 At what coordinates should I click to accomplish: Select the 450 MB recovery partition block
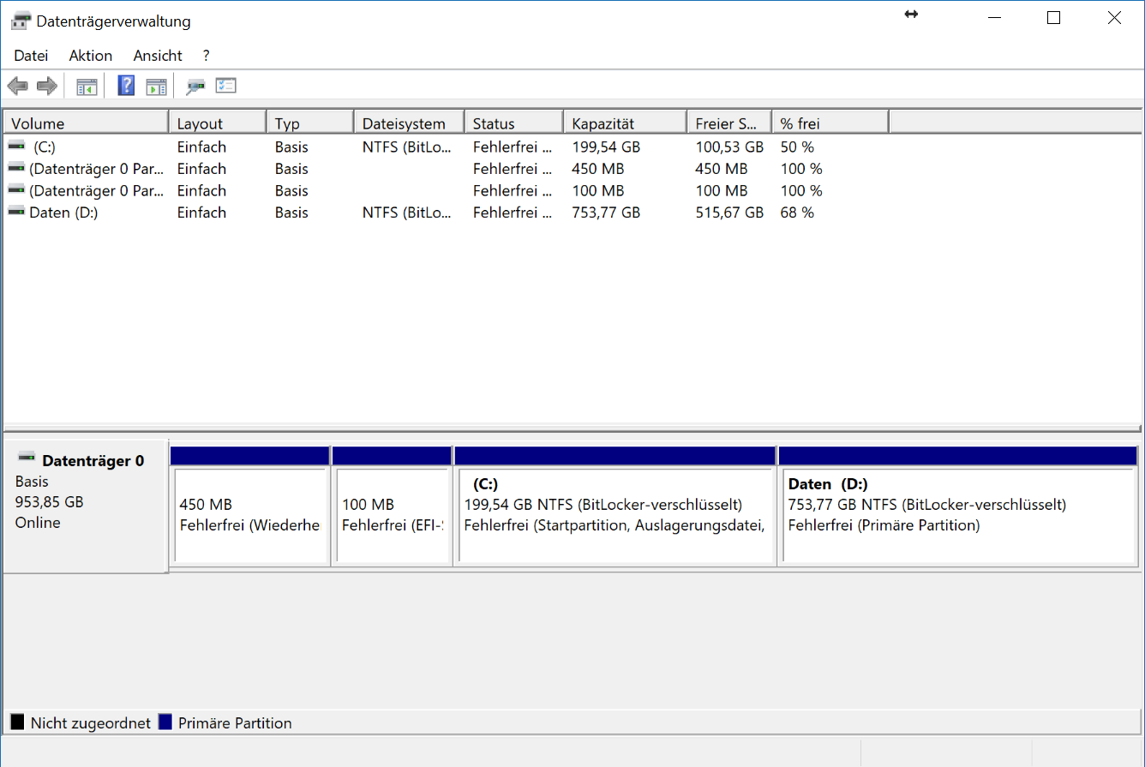(249, 506)
